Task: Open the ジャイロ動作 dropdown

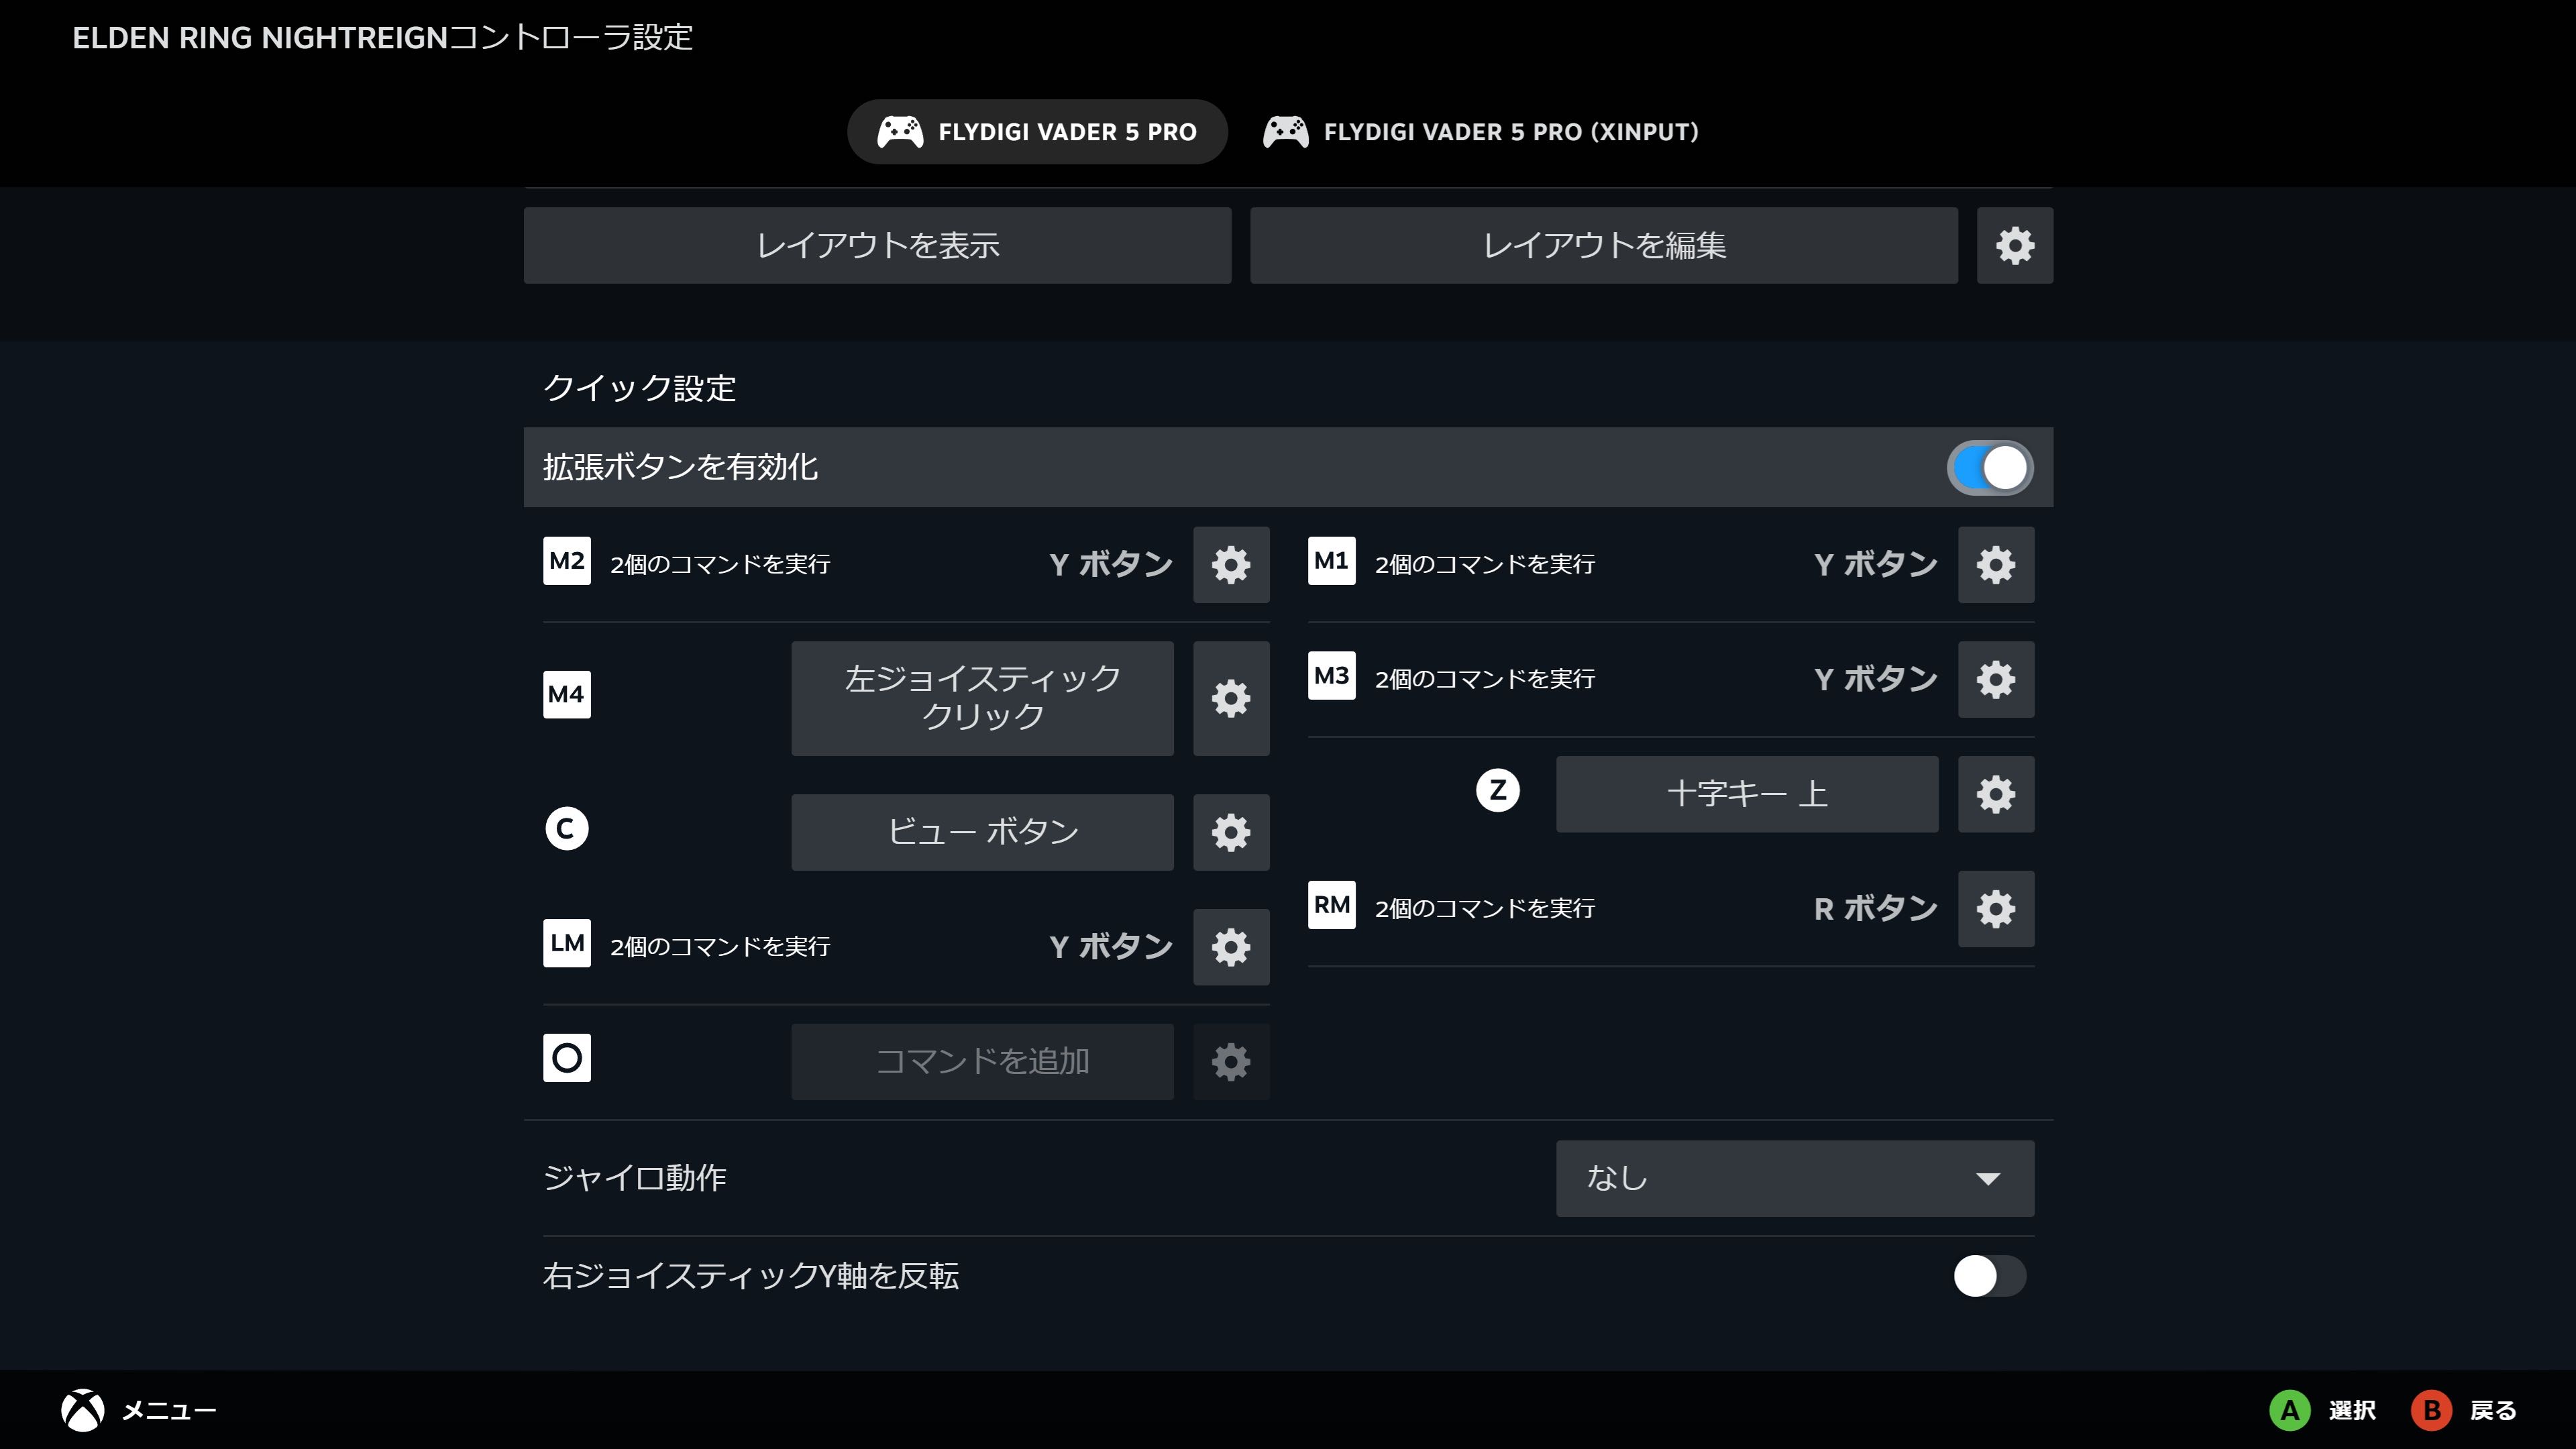Action: (1794, 1178)
